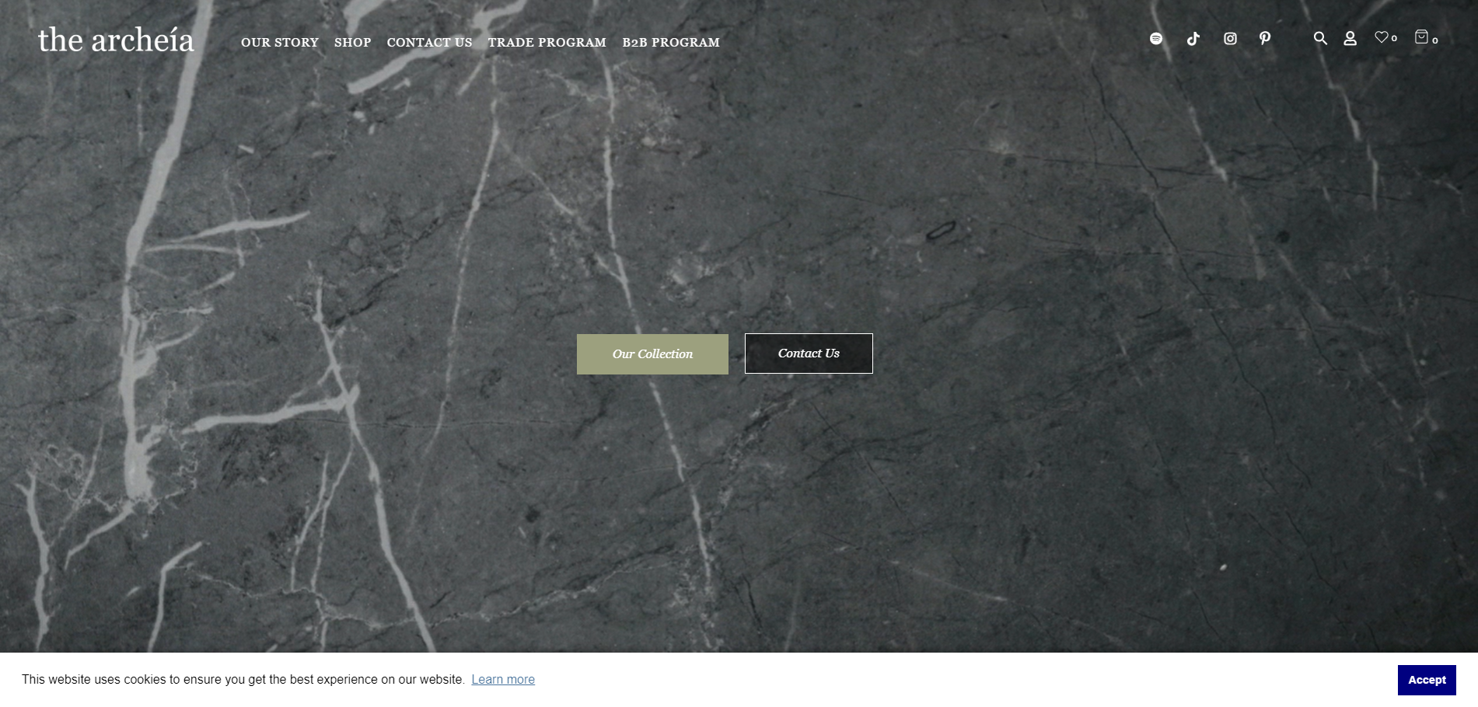
Task: Open the B2B PROGRAM menu item
Action: click(671, 42)
